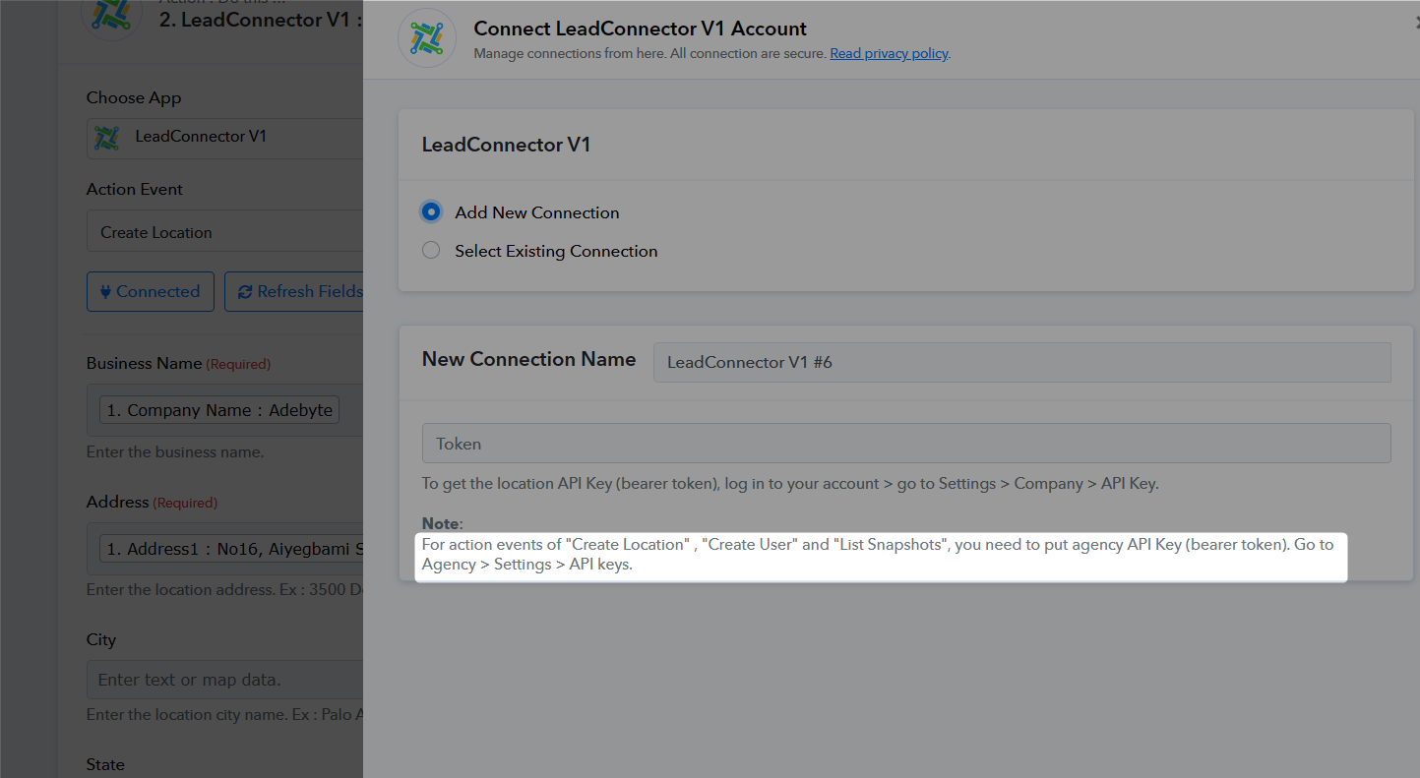This screenshot has height=778, width=1420.
Task: Select the Add New Connection radio button
Action: (x=431, y=212)
